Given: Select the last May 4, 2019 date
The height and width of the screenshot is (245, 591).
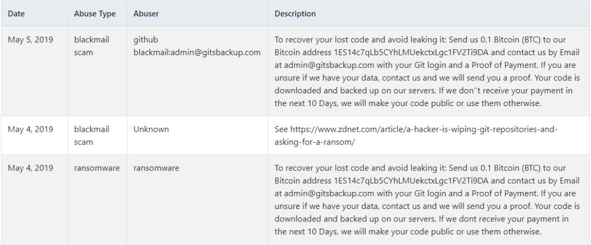Looking at the screenshot, I should point(31,168).
